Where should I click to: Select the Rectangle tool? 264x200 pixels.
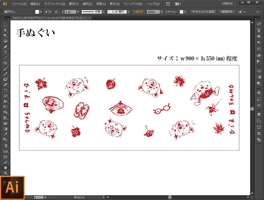pos(5,63)
